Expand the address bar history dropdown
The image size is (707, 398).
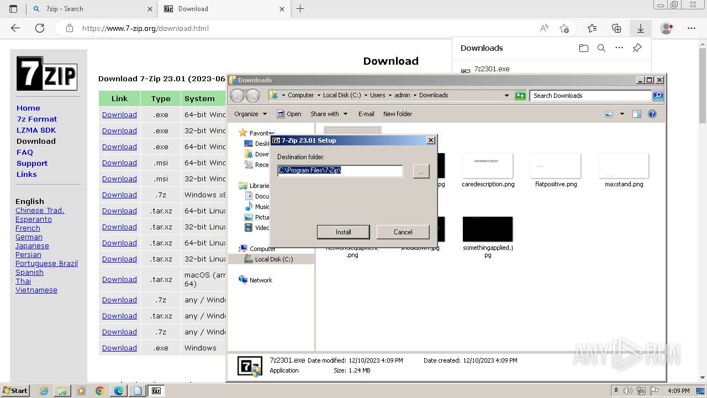pos(506,95)
